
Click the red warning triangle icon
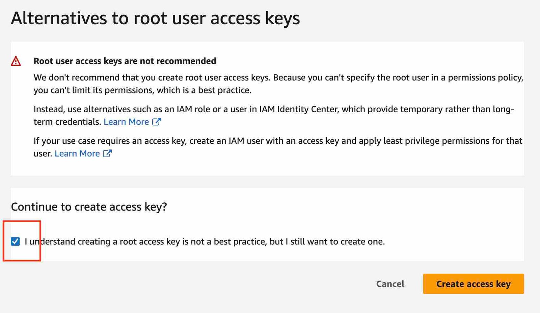click(x=16, y=61)
